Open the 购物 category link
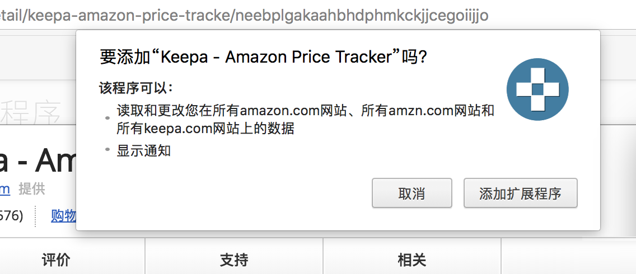Screen dimensions: 636x274 tap(64, 216)
